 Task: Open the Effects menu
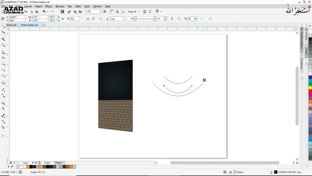[x=49, y=6]
